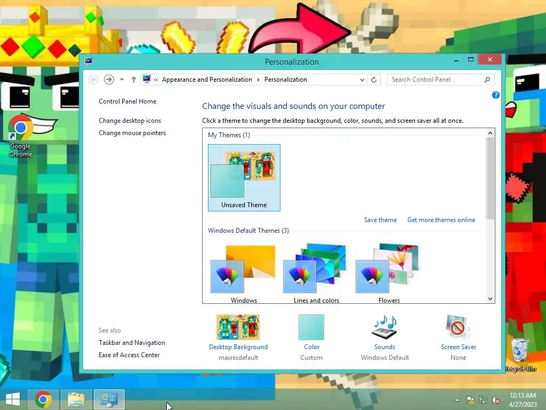Open File Explorer from the taskbar
This screenshot has width=546, height=410.
click(76, 399)
